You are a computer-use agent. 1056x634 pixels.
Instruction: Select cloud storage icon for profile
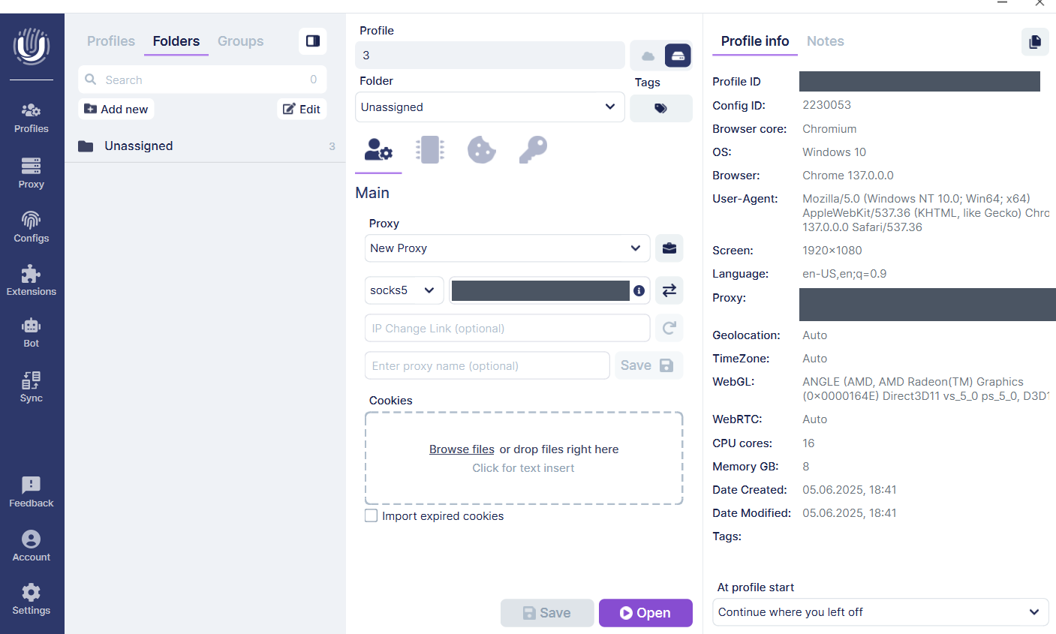(648, 56)
